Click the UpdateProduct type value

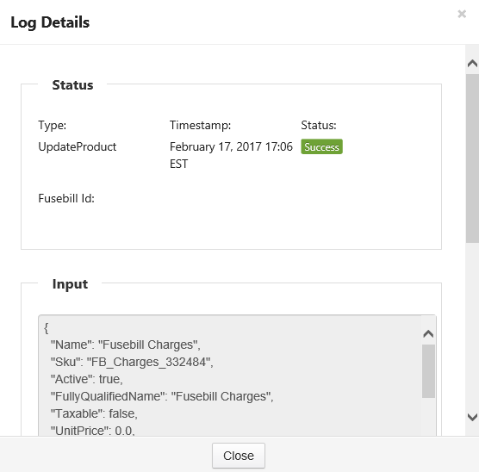coord(77,146)
